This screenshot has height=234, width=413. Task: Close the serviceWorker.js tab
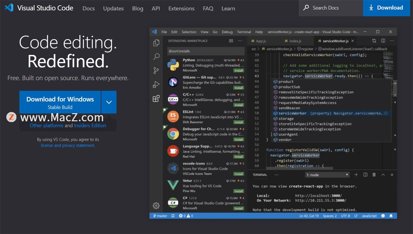tap(353, 41)
